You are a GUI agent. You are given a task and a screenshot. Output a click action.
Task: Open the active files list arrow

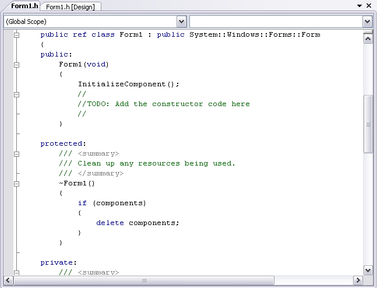click(360, 5)
